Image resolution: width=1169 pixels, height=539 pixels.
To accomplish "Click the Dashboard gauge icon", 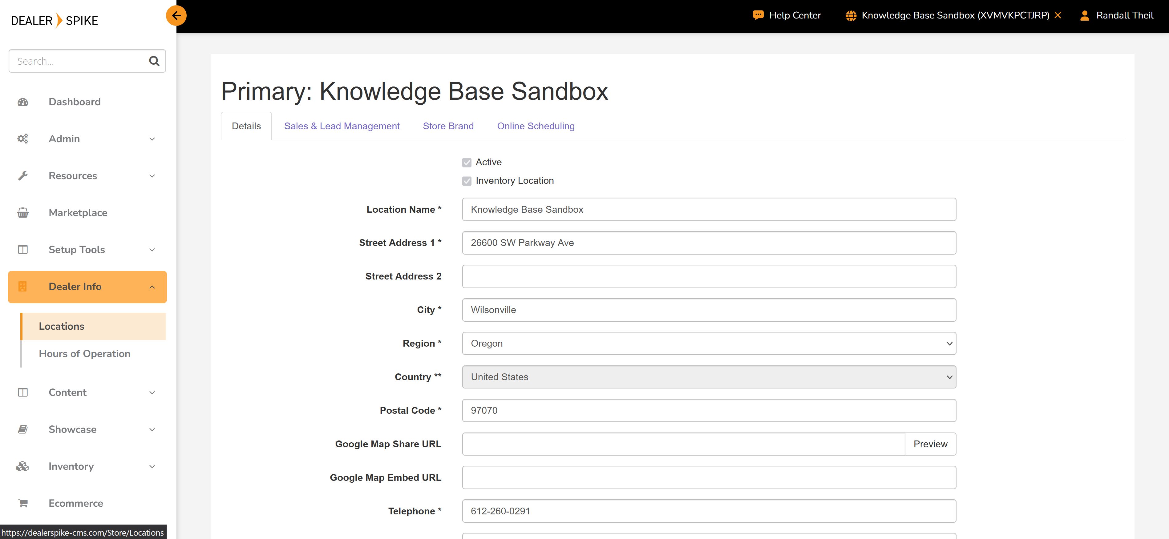I will 23,102.
